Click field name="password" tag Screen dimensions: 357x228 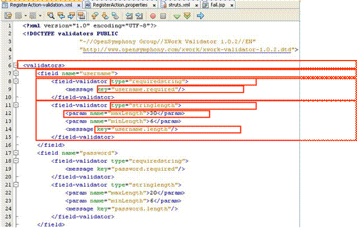pos(78,153)
